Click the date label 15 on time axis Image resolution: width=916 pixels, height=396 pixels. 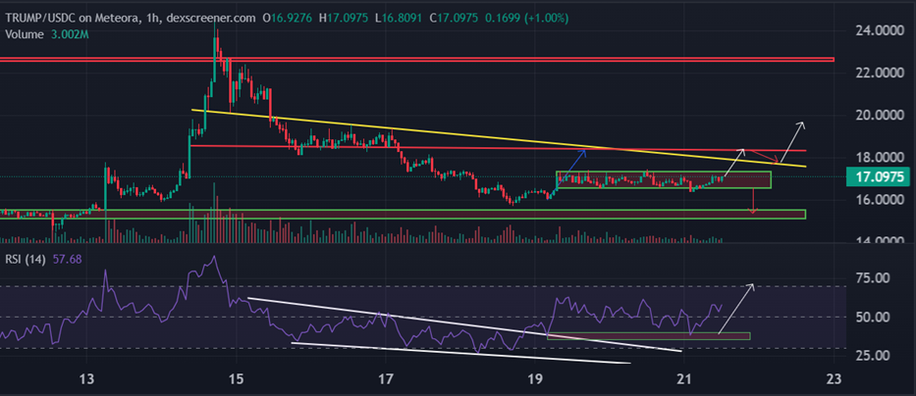coord(236,380)
